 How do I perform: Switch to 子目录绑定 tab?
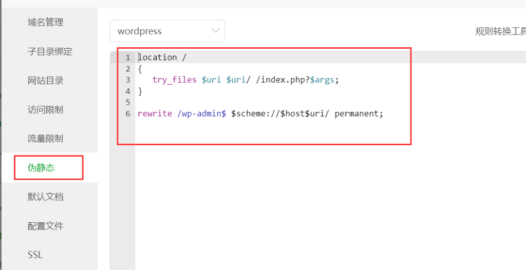[x=50, y=51]
